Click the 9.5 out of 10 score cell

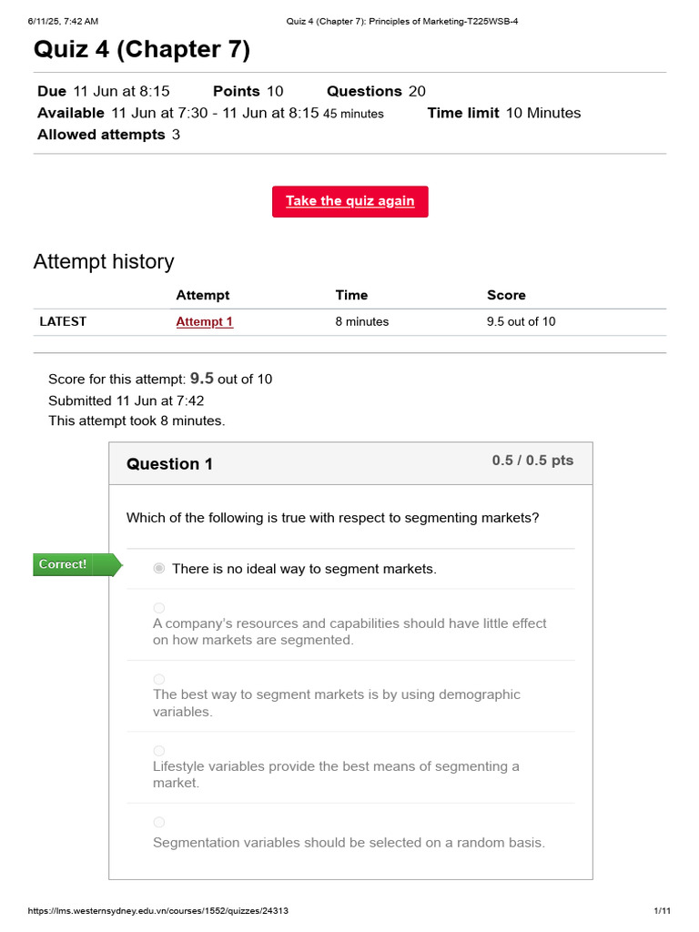521,321
